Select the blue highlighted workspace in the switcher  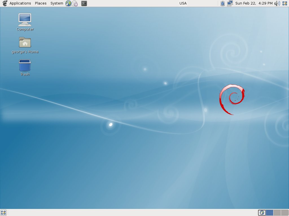pos(270,213)
